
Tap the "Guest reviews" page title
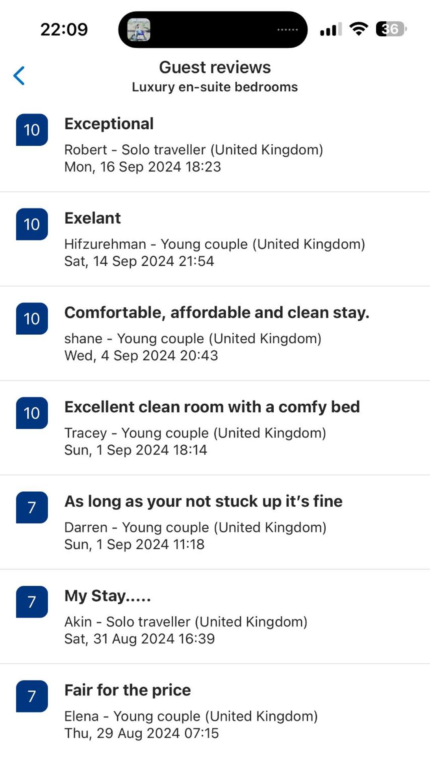click(215, 67)
